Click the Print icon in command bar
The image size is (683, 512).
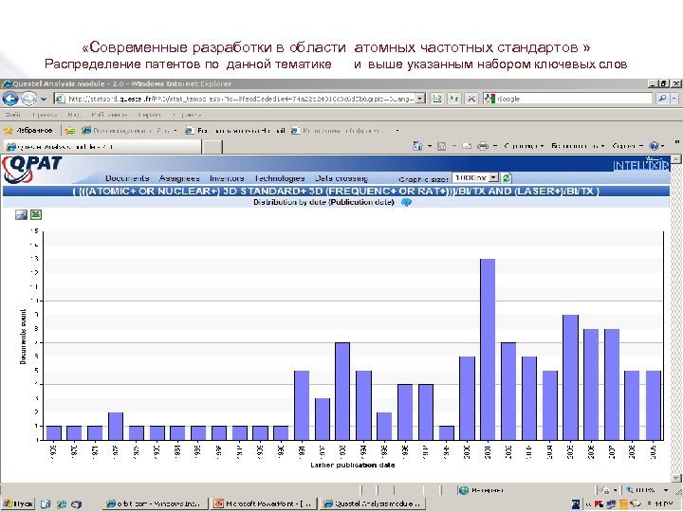click(x=483, y=146)
